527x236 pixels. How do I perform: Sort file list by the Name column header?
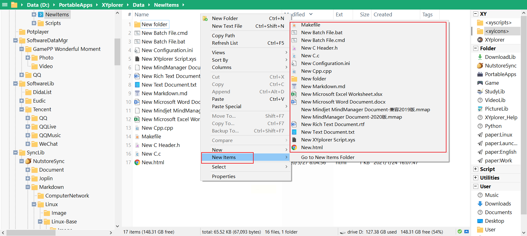point(141,14)
